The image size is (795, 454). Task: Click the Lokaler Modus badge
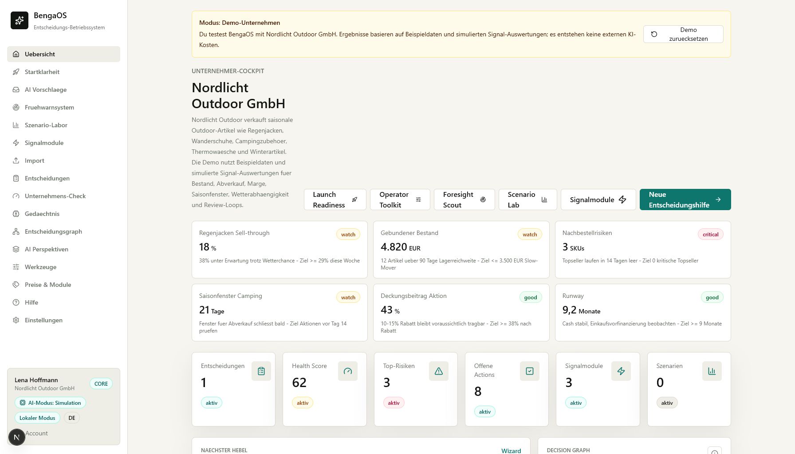tap(37, 418)
